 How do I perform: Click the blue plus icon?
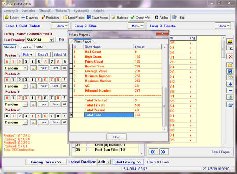click(230, 84)
